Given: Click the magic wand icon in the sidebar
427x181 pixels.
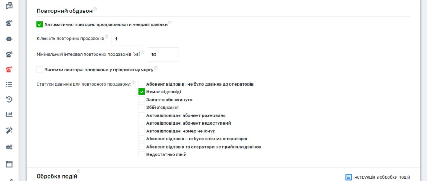Looking at the screenshot, I should coord(9,130).
